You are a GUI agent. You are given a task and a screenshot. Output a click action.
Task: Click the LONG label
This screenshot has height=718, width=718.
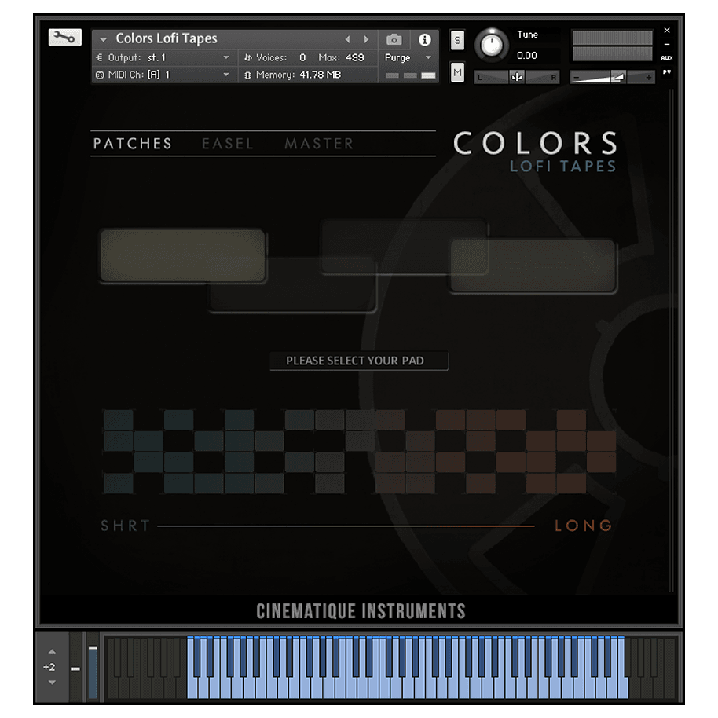click(x=584, y=526)
